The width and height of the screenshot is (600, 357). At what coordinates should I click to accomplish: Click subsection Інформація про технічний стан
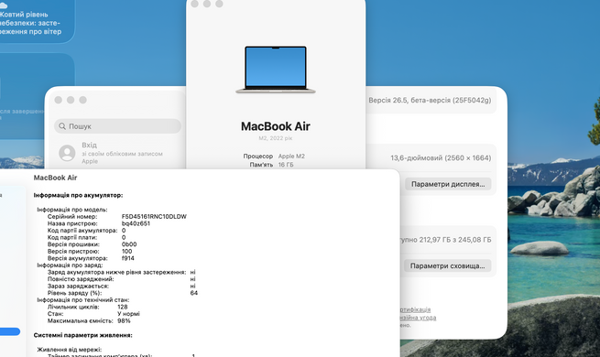pos(83,299)
